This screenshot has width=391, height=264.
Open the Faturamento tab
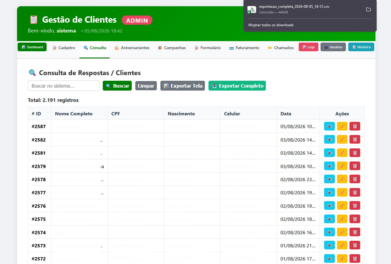tap(244, 48)
